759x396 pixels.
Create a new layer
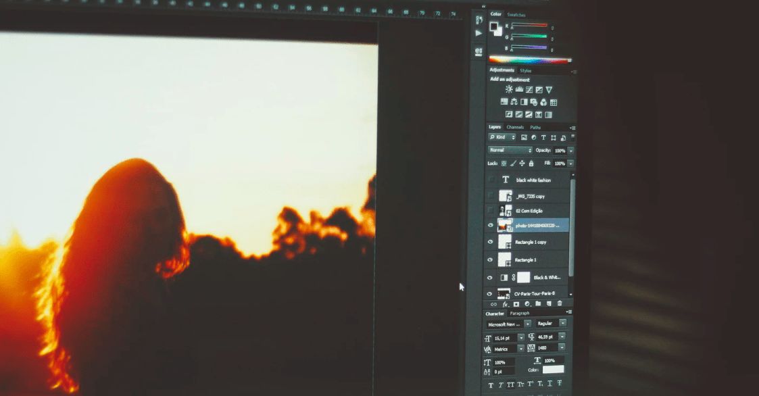549,303
